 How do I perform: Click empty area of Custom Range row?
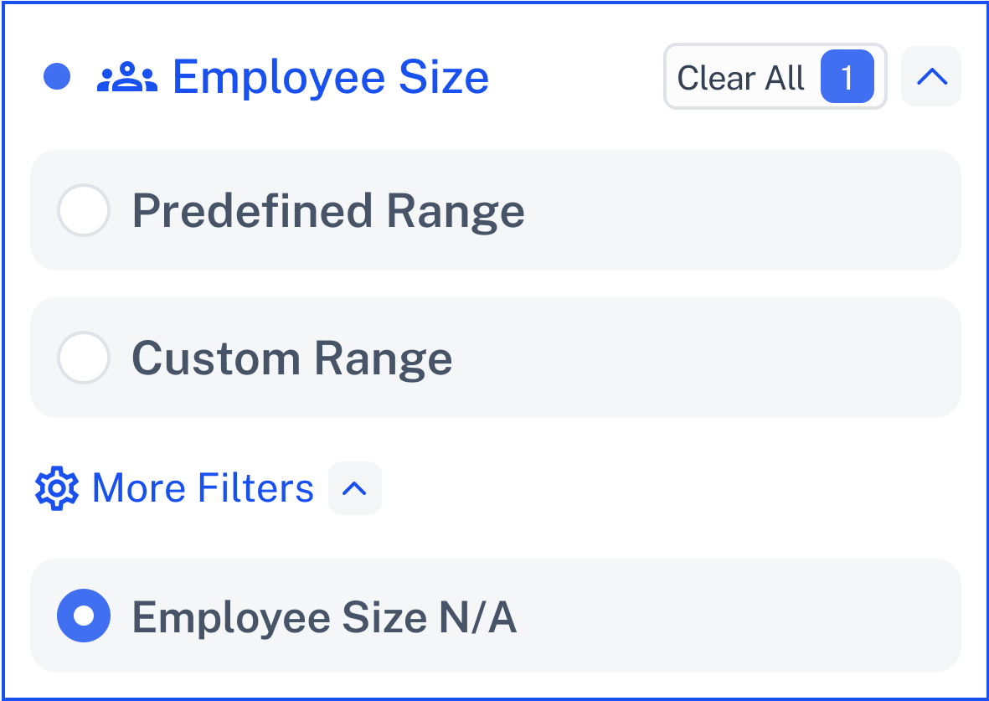(707, 358)
